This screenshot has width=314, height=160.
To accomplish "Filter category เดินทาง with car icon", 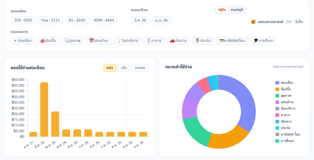I will coord(178,41).
